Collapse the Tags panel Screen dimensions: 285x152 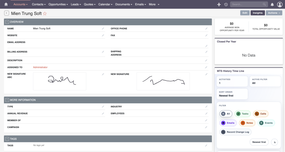click(7, 139)
